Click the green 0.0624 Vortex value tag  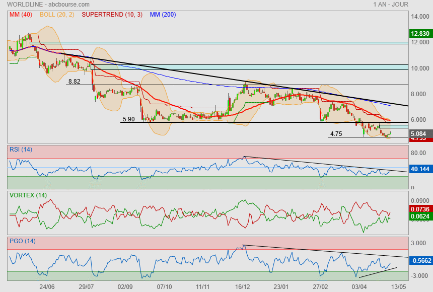[x=420, y=216]
